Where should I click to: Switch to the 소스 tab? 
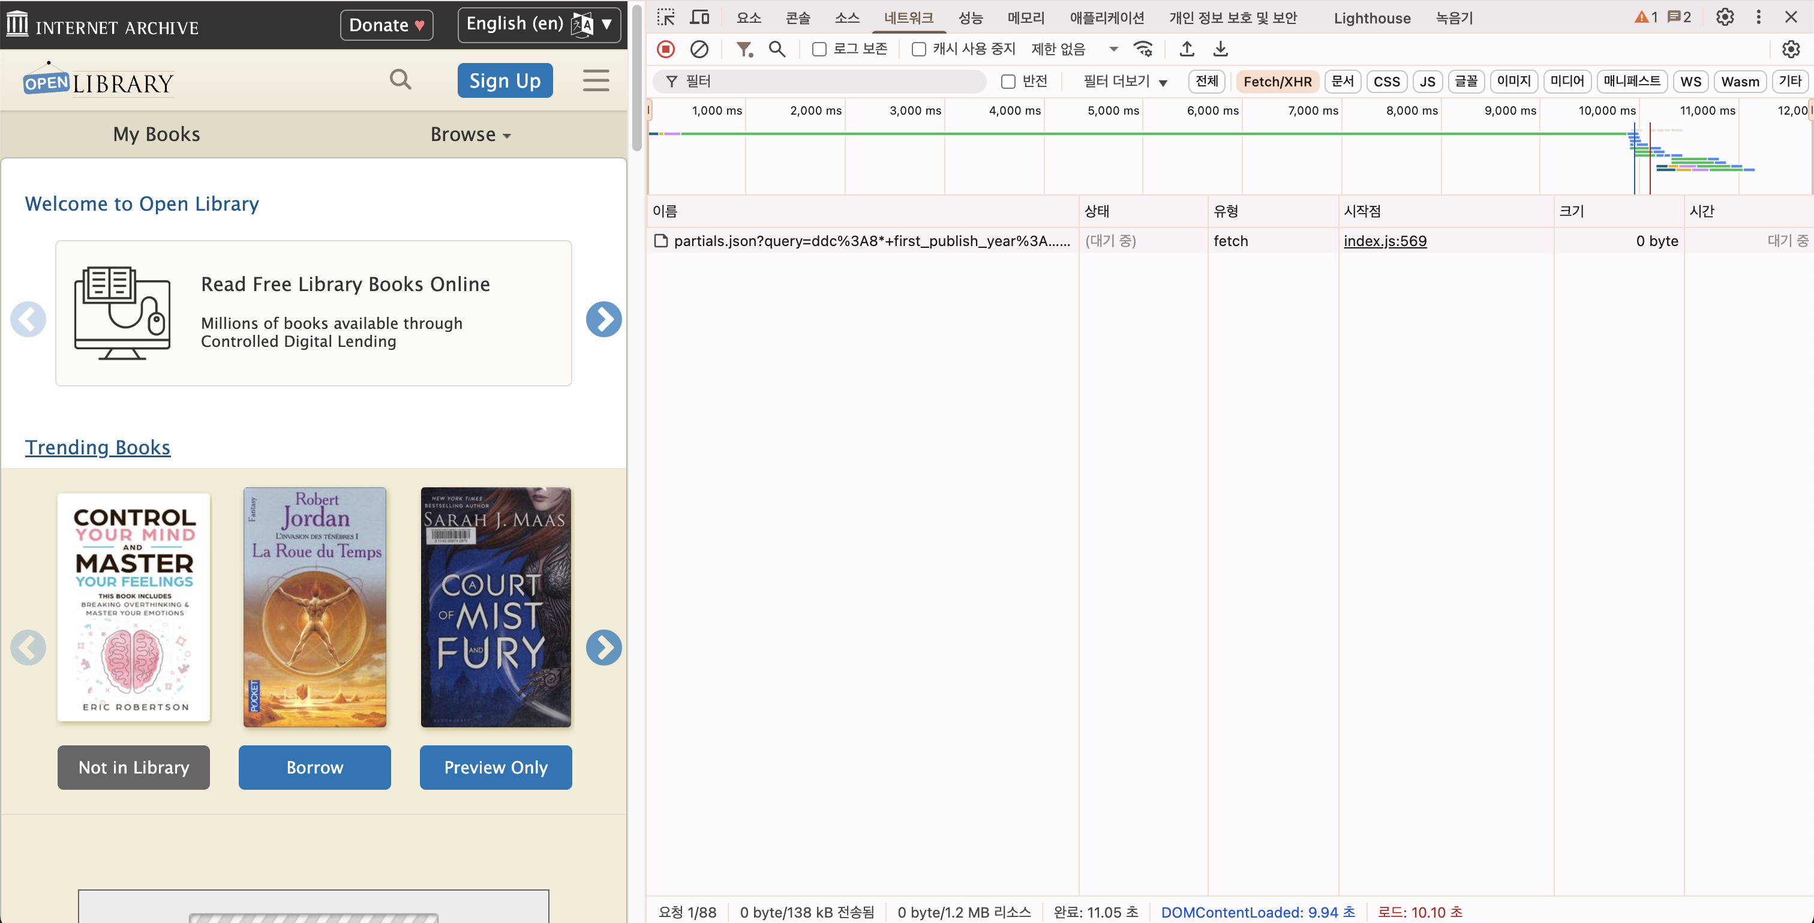coord(846,17)
